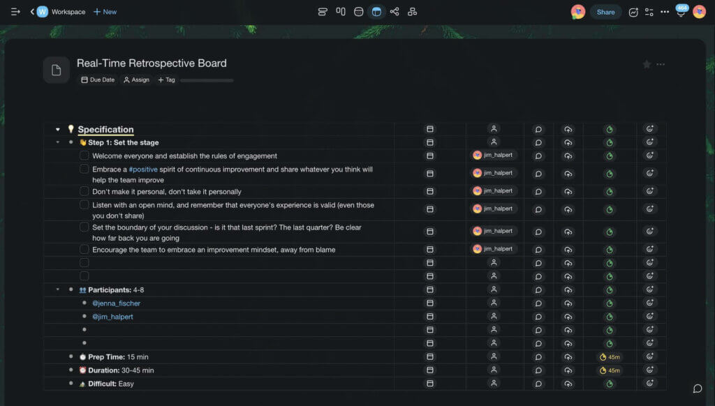Mark 'Encourage the team to embrace' as done

click(x=84, y=249)
